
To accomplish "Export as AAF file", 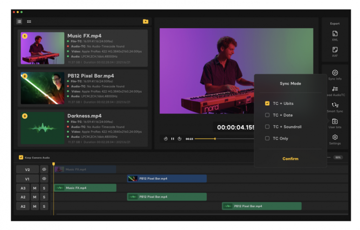I will pos(335,52).
